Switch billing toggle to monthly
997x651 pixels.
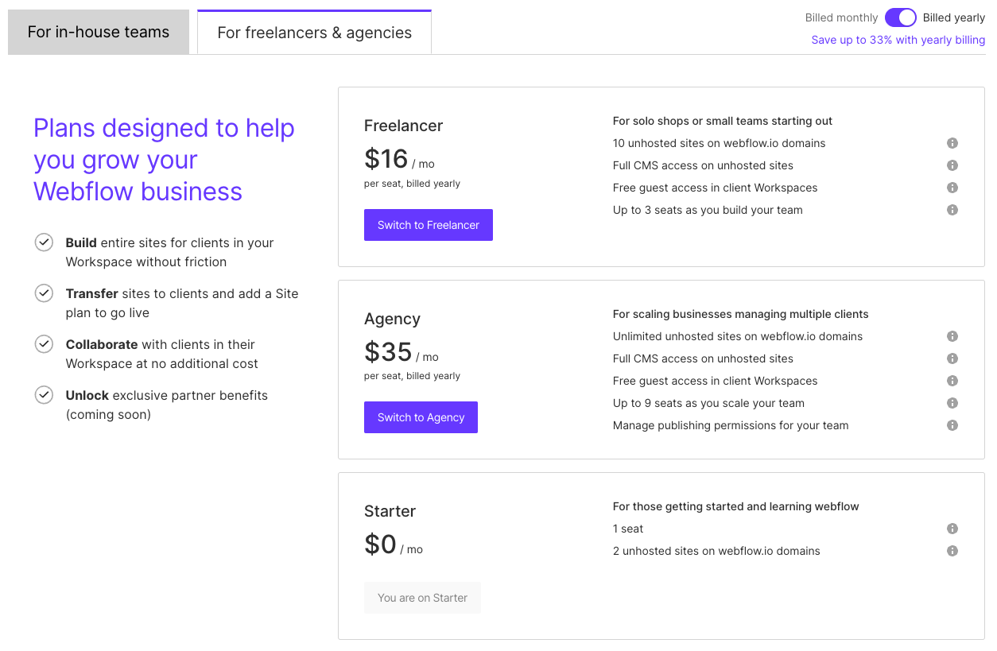(900, 17)
